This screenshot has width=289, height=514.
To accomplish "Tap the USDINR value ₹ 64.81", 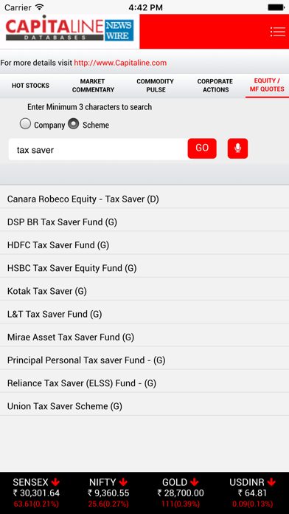I will (252, 493).
